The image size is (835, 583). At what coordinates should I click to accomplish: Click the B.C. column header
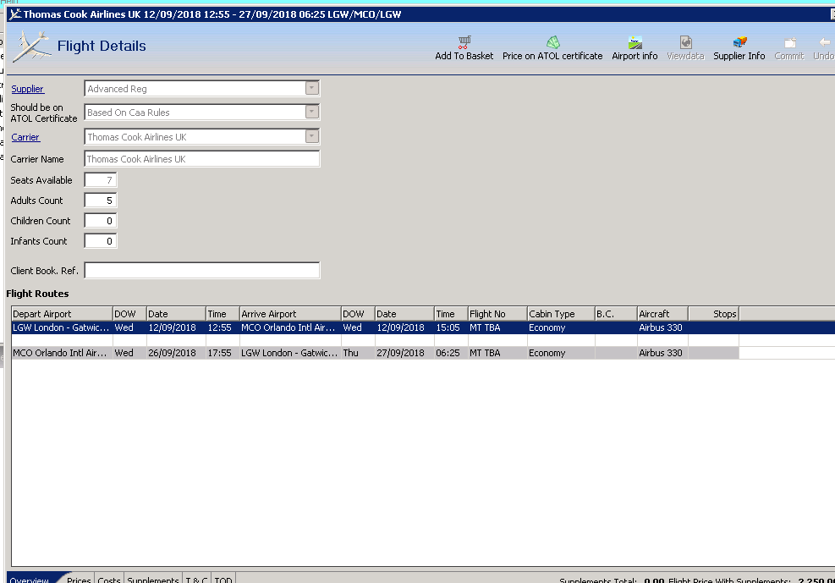point(616,314)
